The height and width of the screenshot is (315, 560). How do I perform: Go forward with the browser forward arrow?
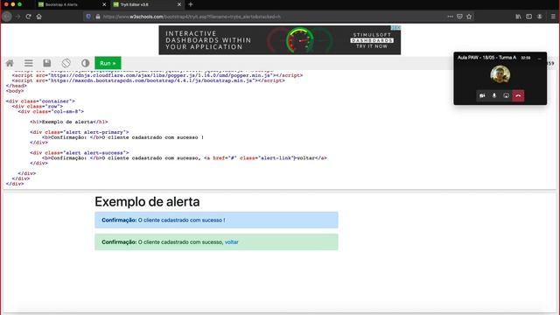click(17, 17)
